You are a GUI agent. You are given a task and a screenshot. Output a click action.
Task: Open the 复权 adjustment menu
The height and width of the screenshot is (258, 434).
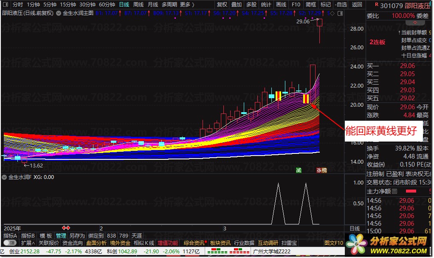(x=222, y=4)
